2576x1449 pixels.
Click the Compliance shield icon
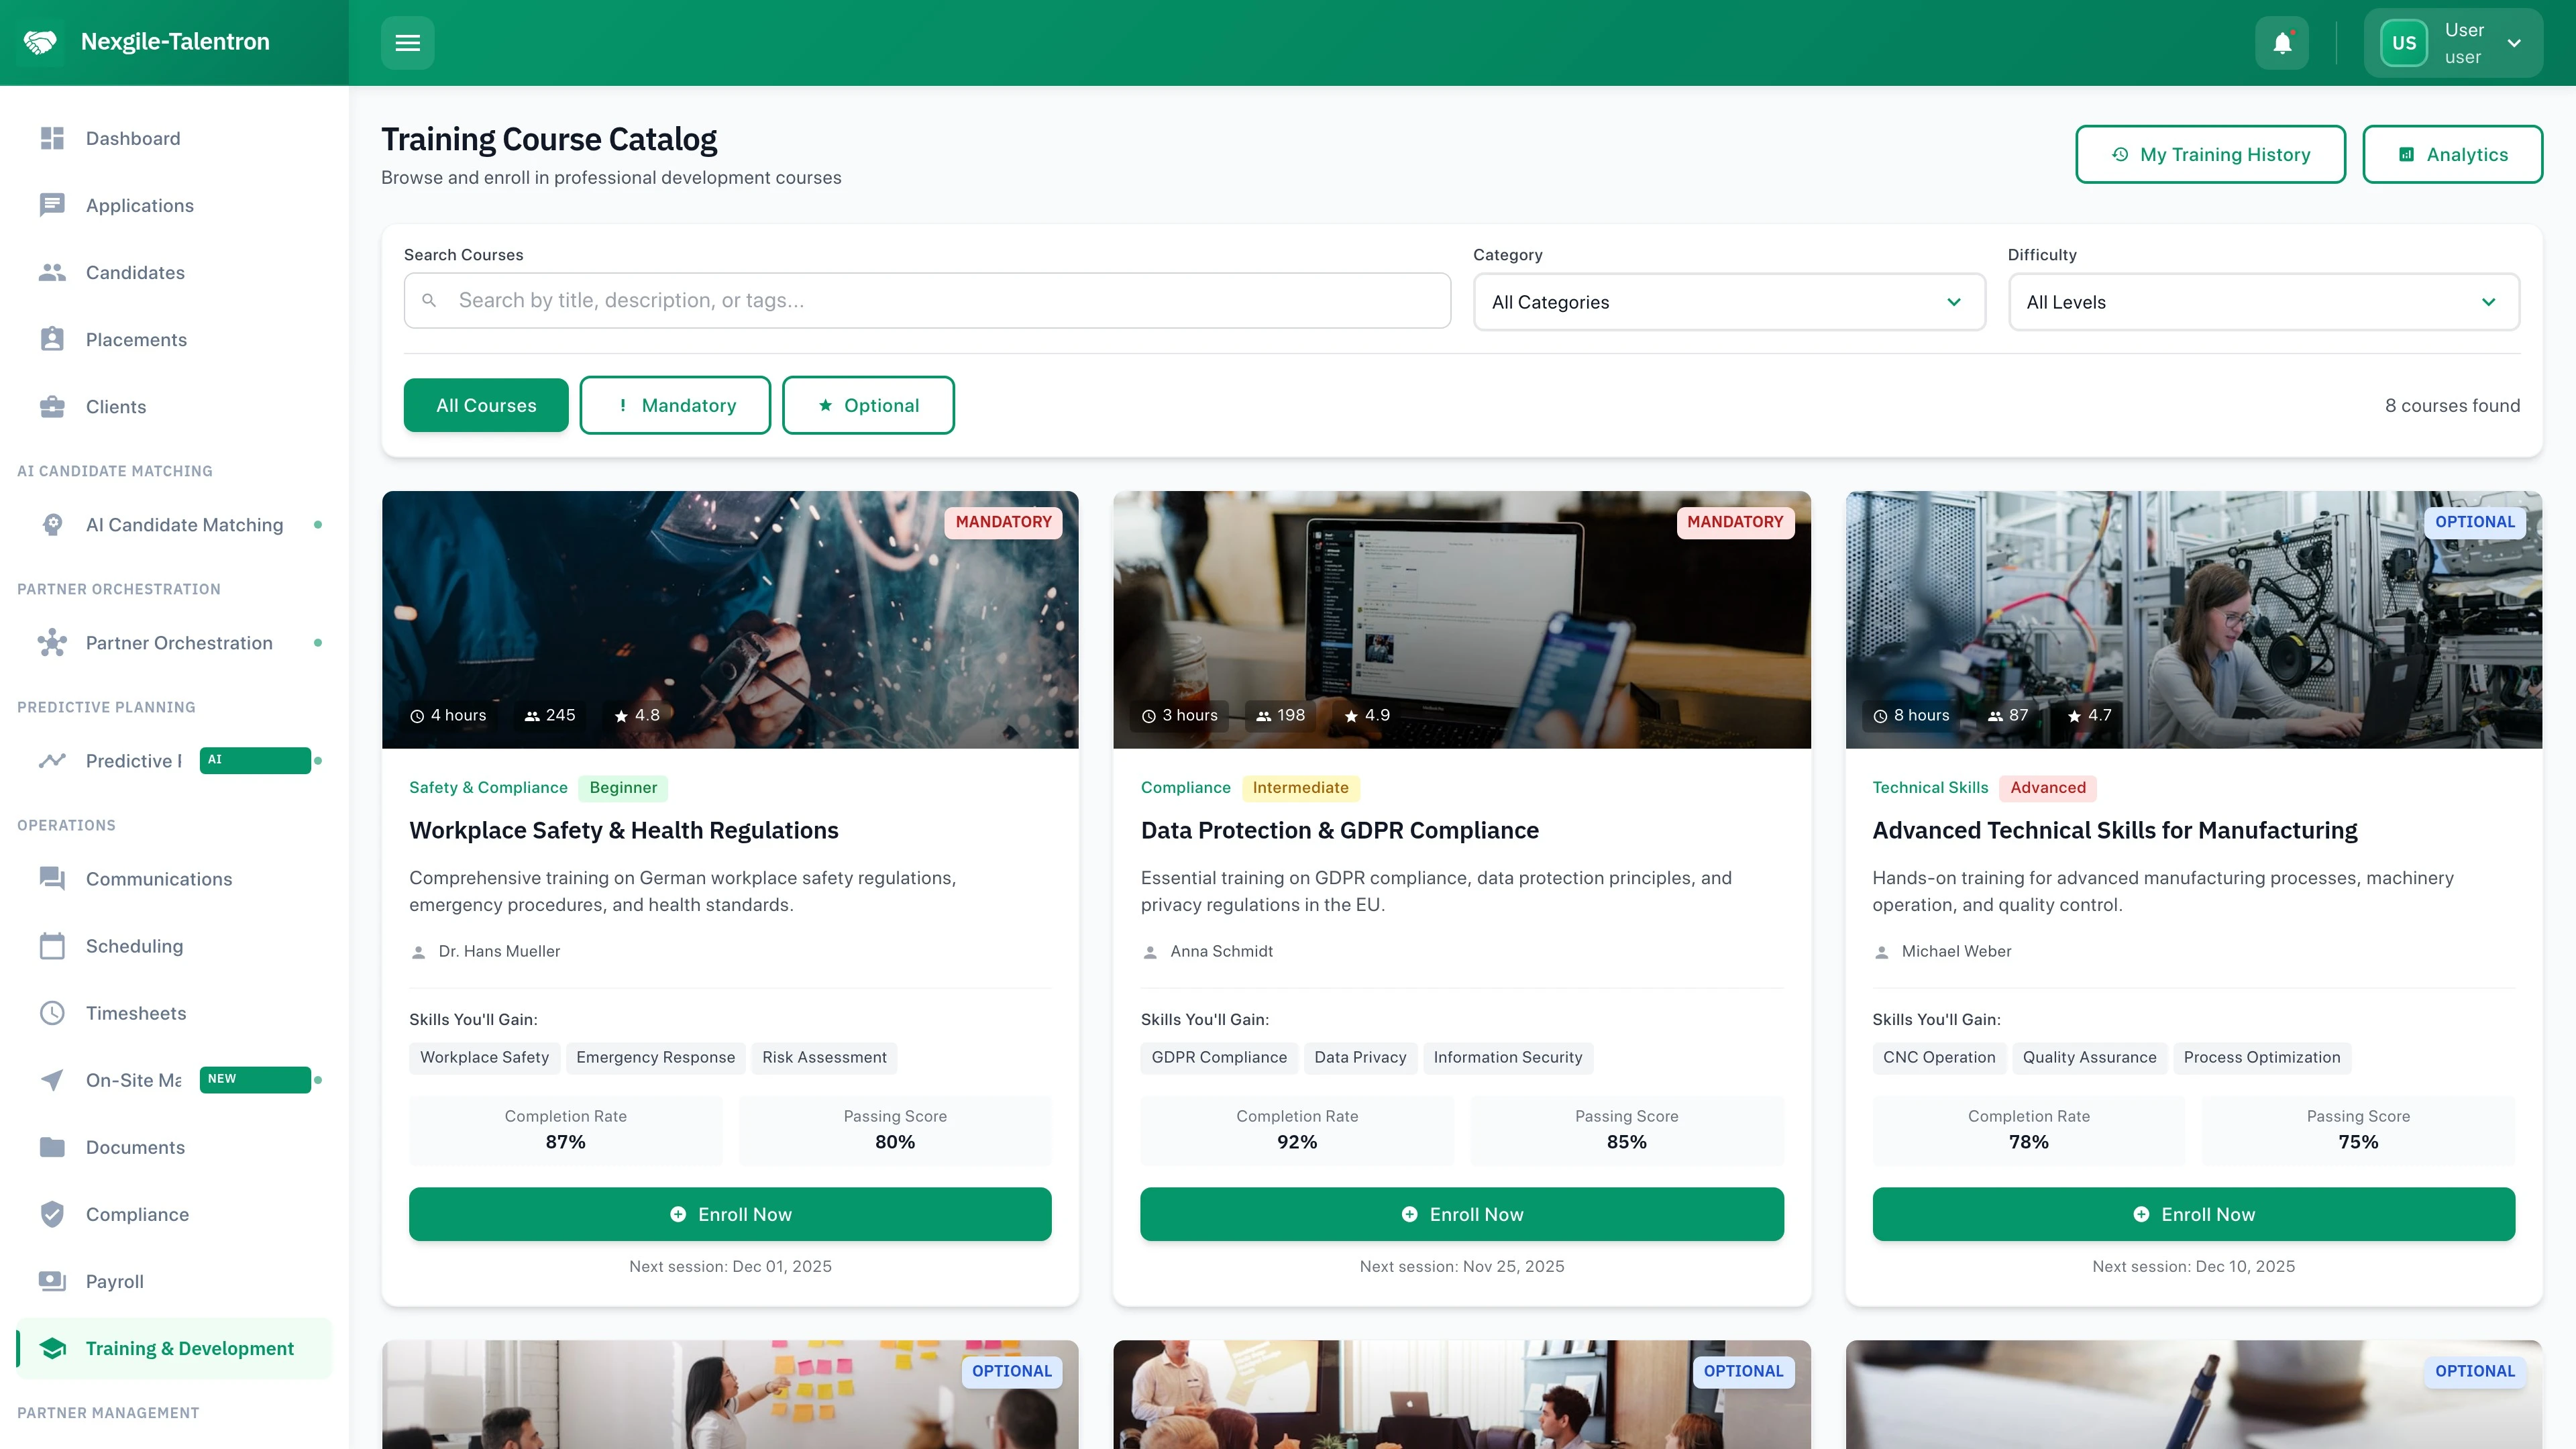point(51,1214)
